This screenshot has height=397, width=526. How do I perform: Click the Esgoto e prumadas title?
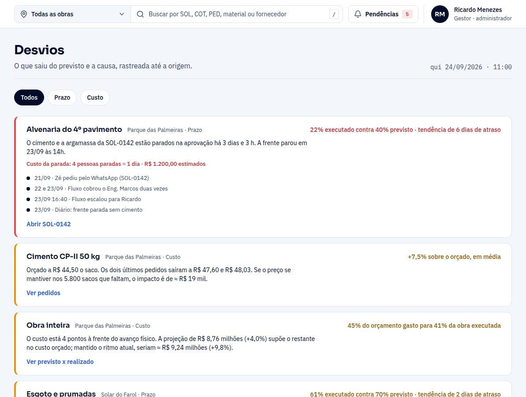[61, 393]
